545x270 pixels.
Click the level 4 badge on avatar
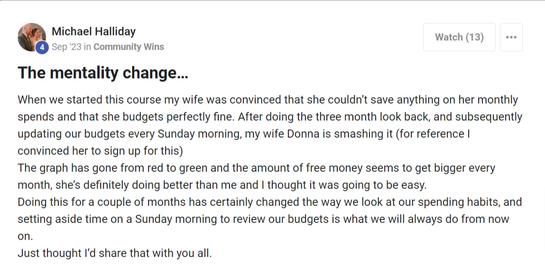coord(42,47)
